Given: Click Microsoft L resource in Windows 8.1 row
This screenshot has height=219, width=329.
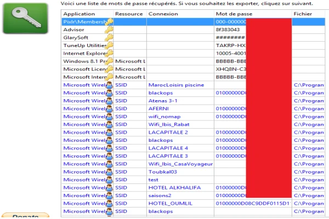Looking at the screenshot, I should [x=130, y=61].
